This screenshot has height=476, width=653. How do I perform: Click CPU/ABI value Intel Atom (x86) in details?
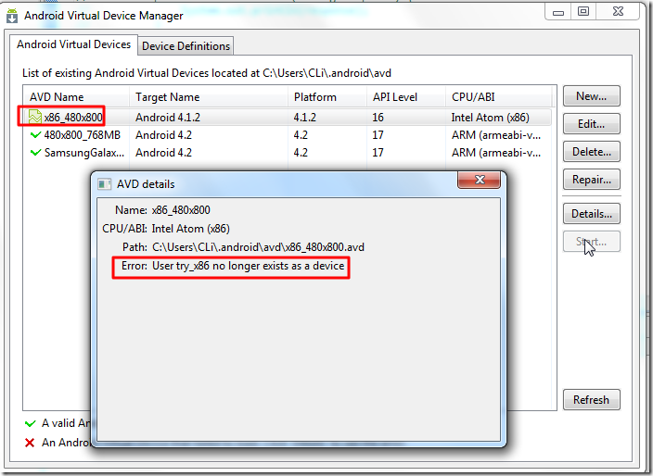coord(191,229)
